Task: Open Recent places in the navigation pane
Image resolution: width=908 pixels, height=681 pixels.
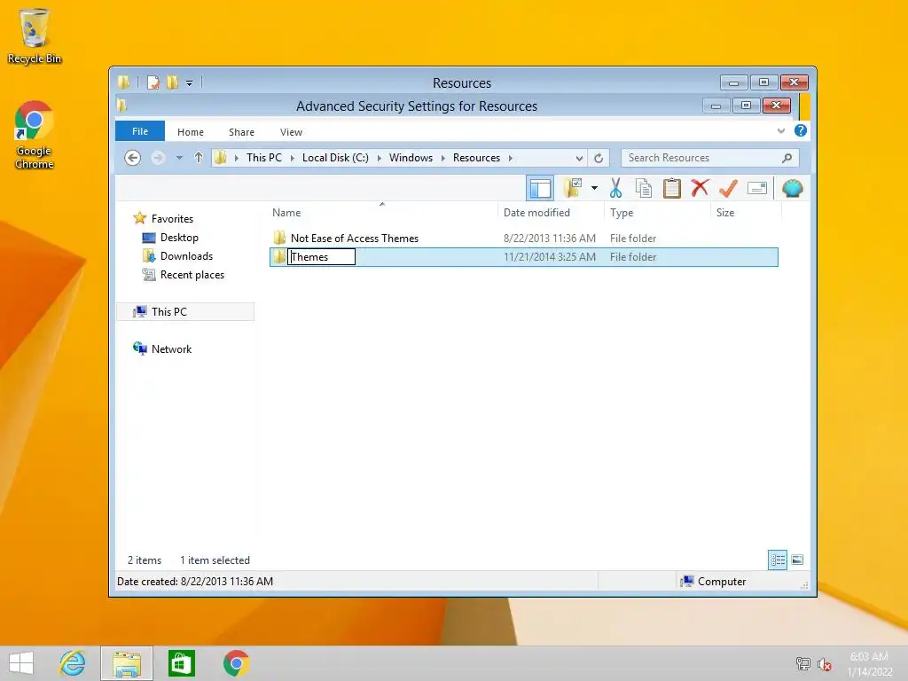Action: point(192,275)
